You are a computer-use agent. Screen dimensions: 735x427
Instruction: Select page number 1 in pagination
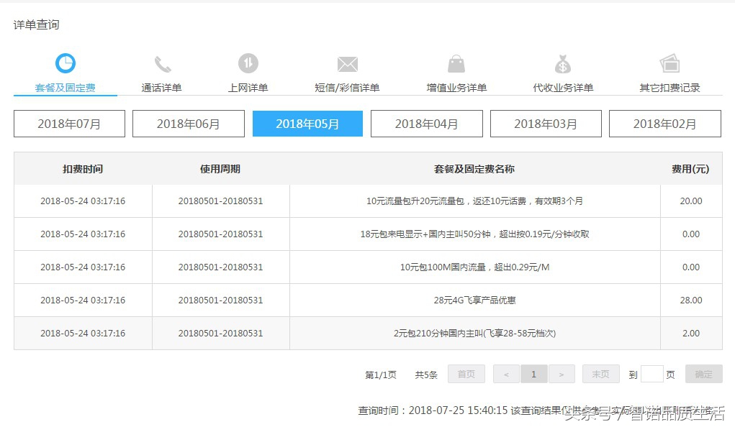pos(533,374)
